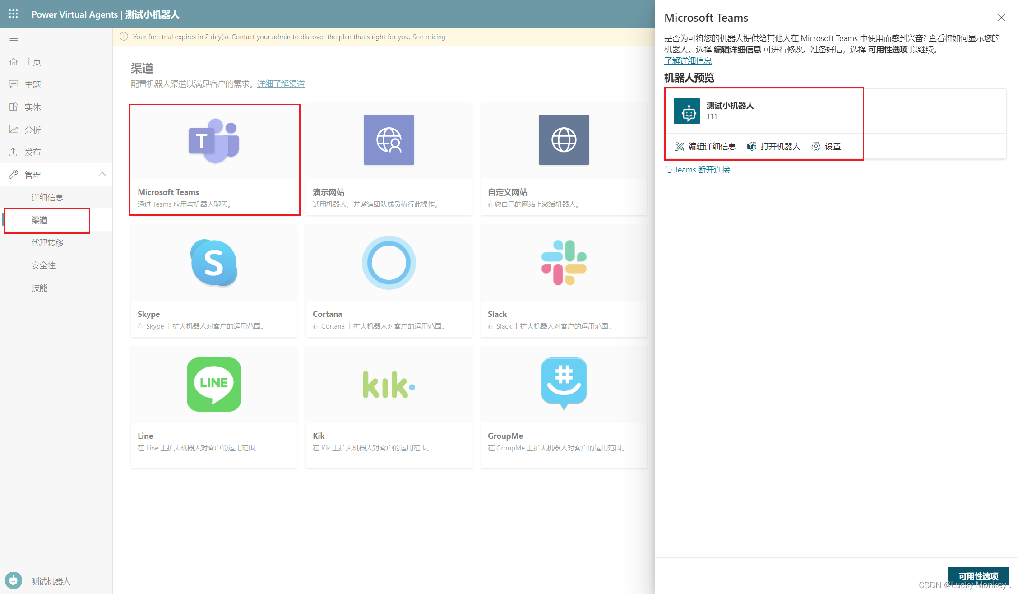Click the GroupMe logo icon

[564, 384]
